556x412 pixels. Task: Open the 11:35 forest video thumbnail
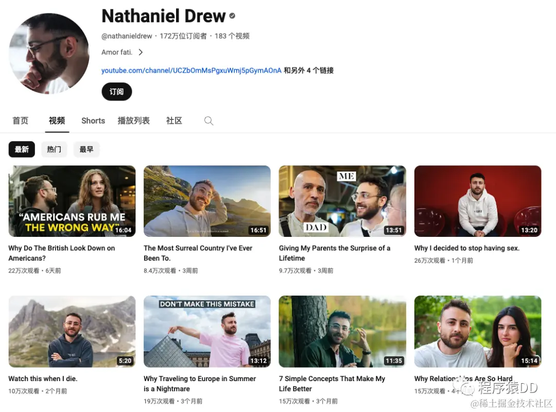[342, 332]
